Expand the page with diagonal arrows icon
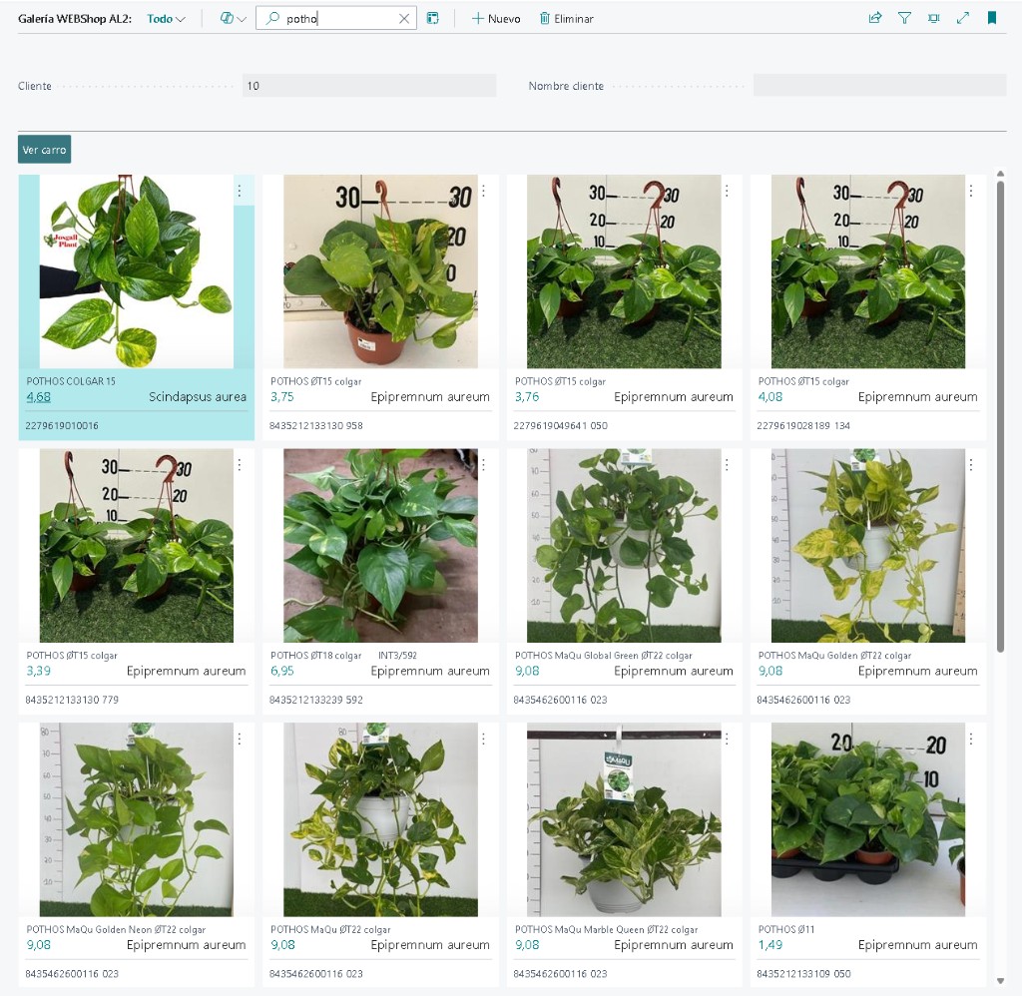The image size is (1022, 996). tap(963, 18)
